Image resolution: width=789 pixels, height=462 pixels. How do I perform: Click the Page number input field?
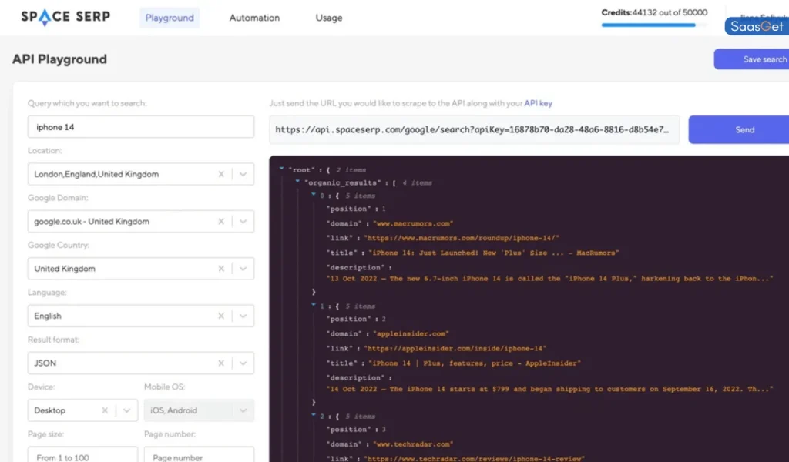pyautogui.click(x=199, y=454)
